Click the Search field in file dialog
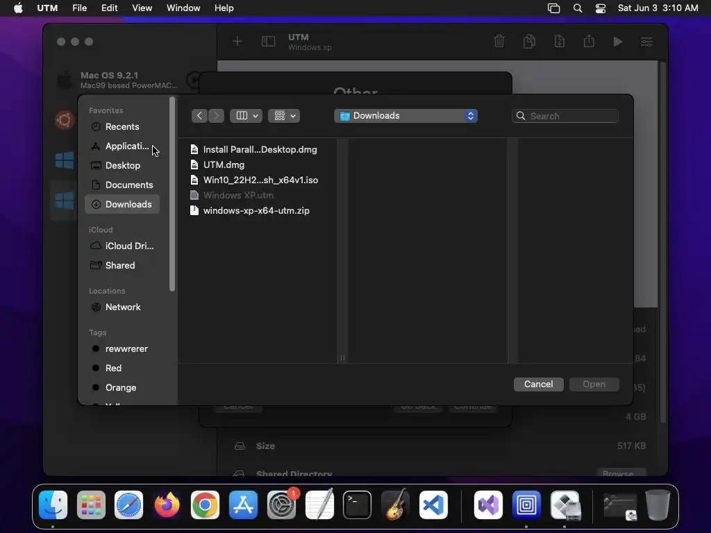711x533 pixels. coord(565,116)
